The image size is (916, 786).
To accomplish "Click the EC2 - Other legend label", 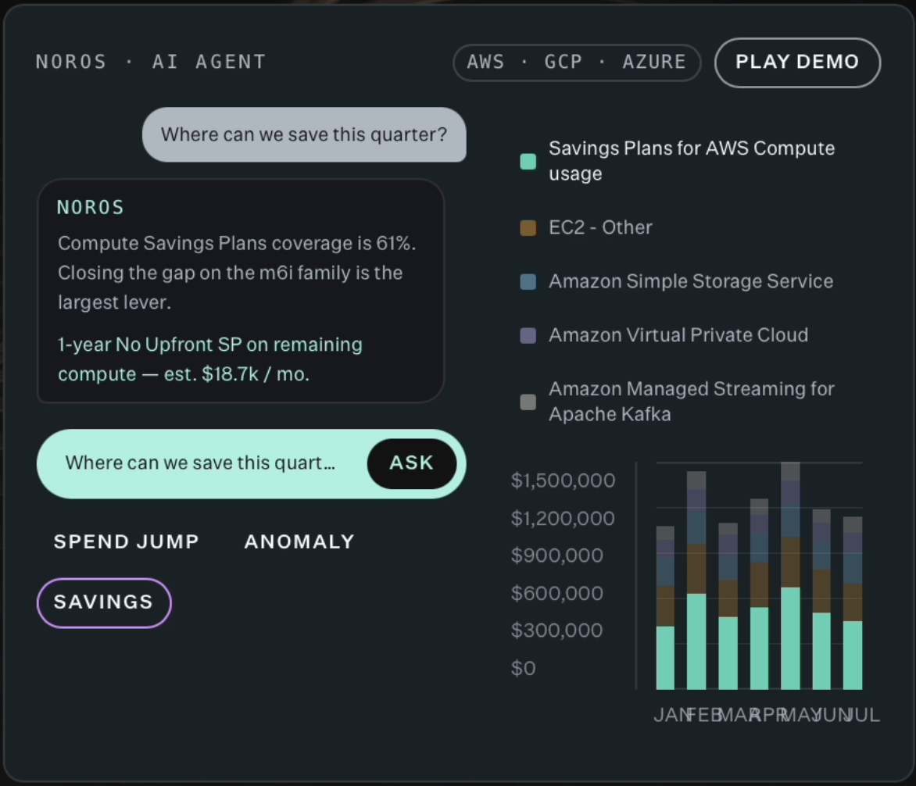I will [600, 227].
